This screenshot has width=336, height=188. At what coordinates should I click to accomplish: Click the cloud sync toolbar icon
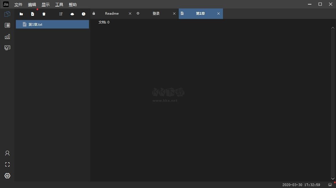72,14
